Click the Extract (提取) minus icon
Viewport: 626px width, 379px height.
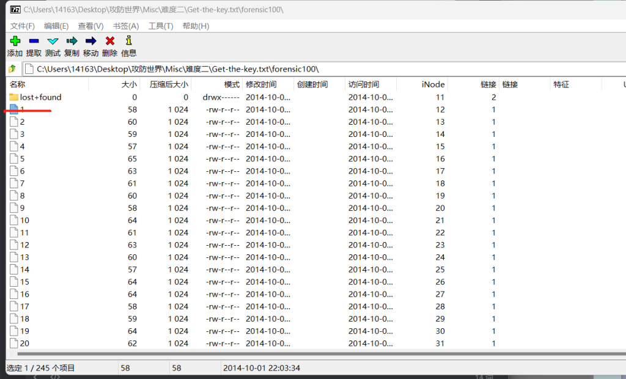[34, 41]
